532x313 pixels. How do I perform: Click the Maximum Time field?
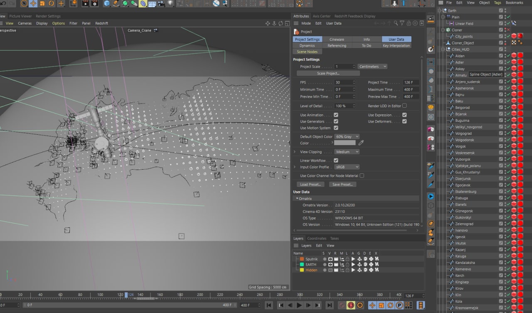click(411, 89)
